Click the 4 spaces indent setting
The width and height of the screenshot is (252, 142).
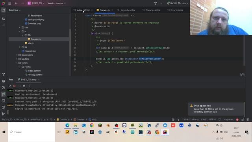tap(228, 120)
